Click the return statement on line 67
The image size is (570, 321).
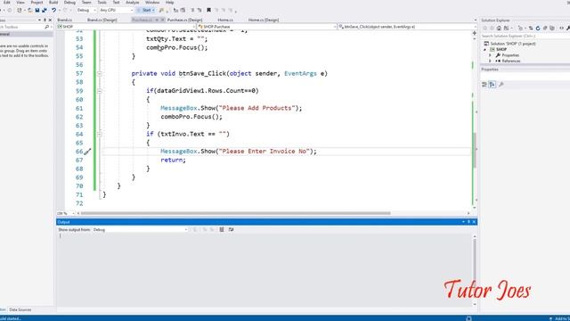(x=173, y=160)
